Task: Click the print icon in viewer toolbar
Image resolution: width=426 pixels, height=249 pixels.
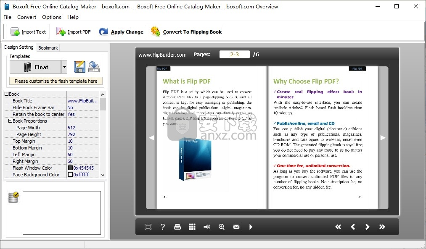Action: [x=177, y=227]
